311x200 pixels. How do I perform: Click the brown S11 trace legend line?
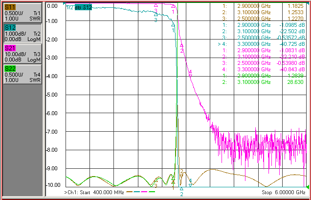coord(129,192)
